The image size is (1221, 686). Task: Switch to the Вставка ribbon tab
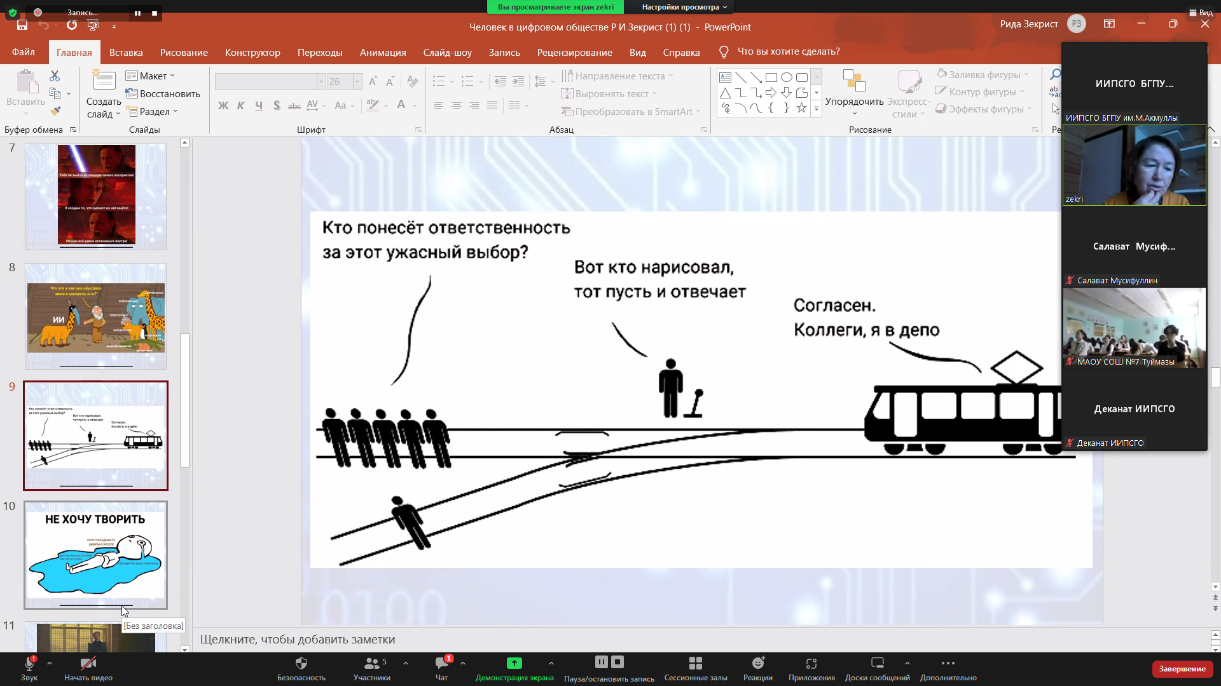[x=126, y=52]
